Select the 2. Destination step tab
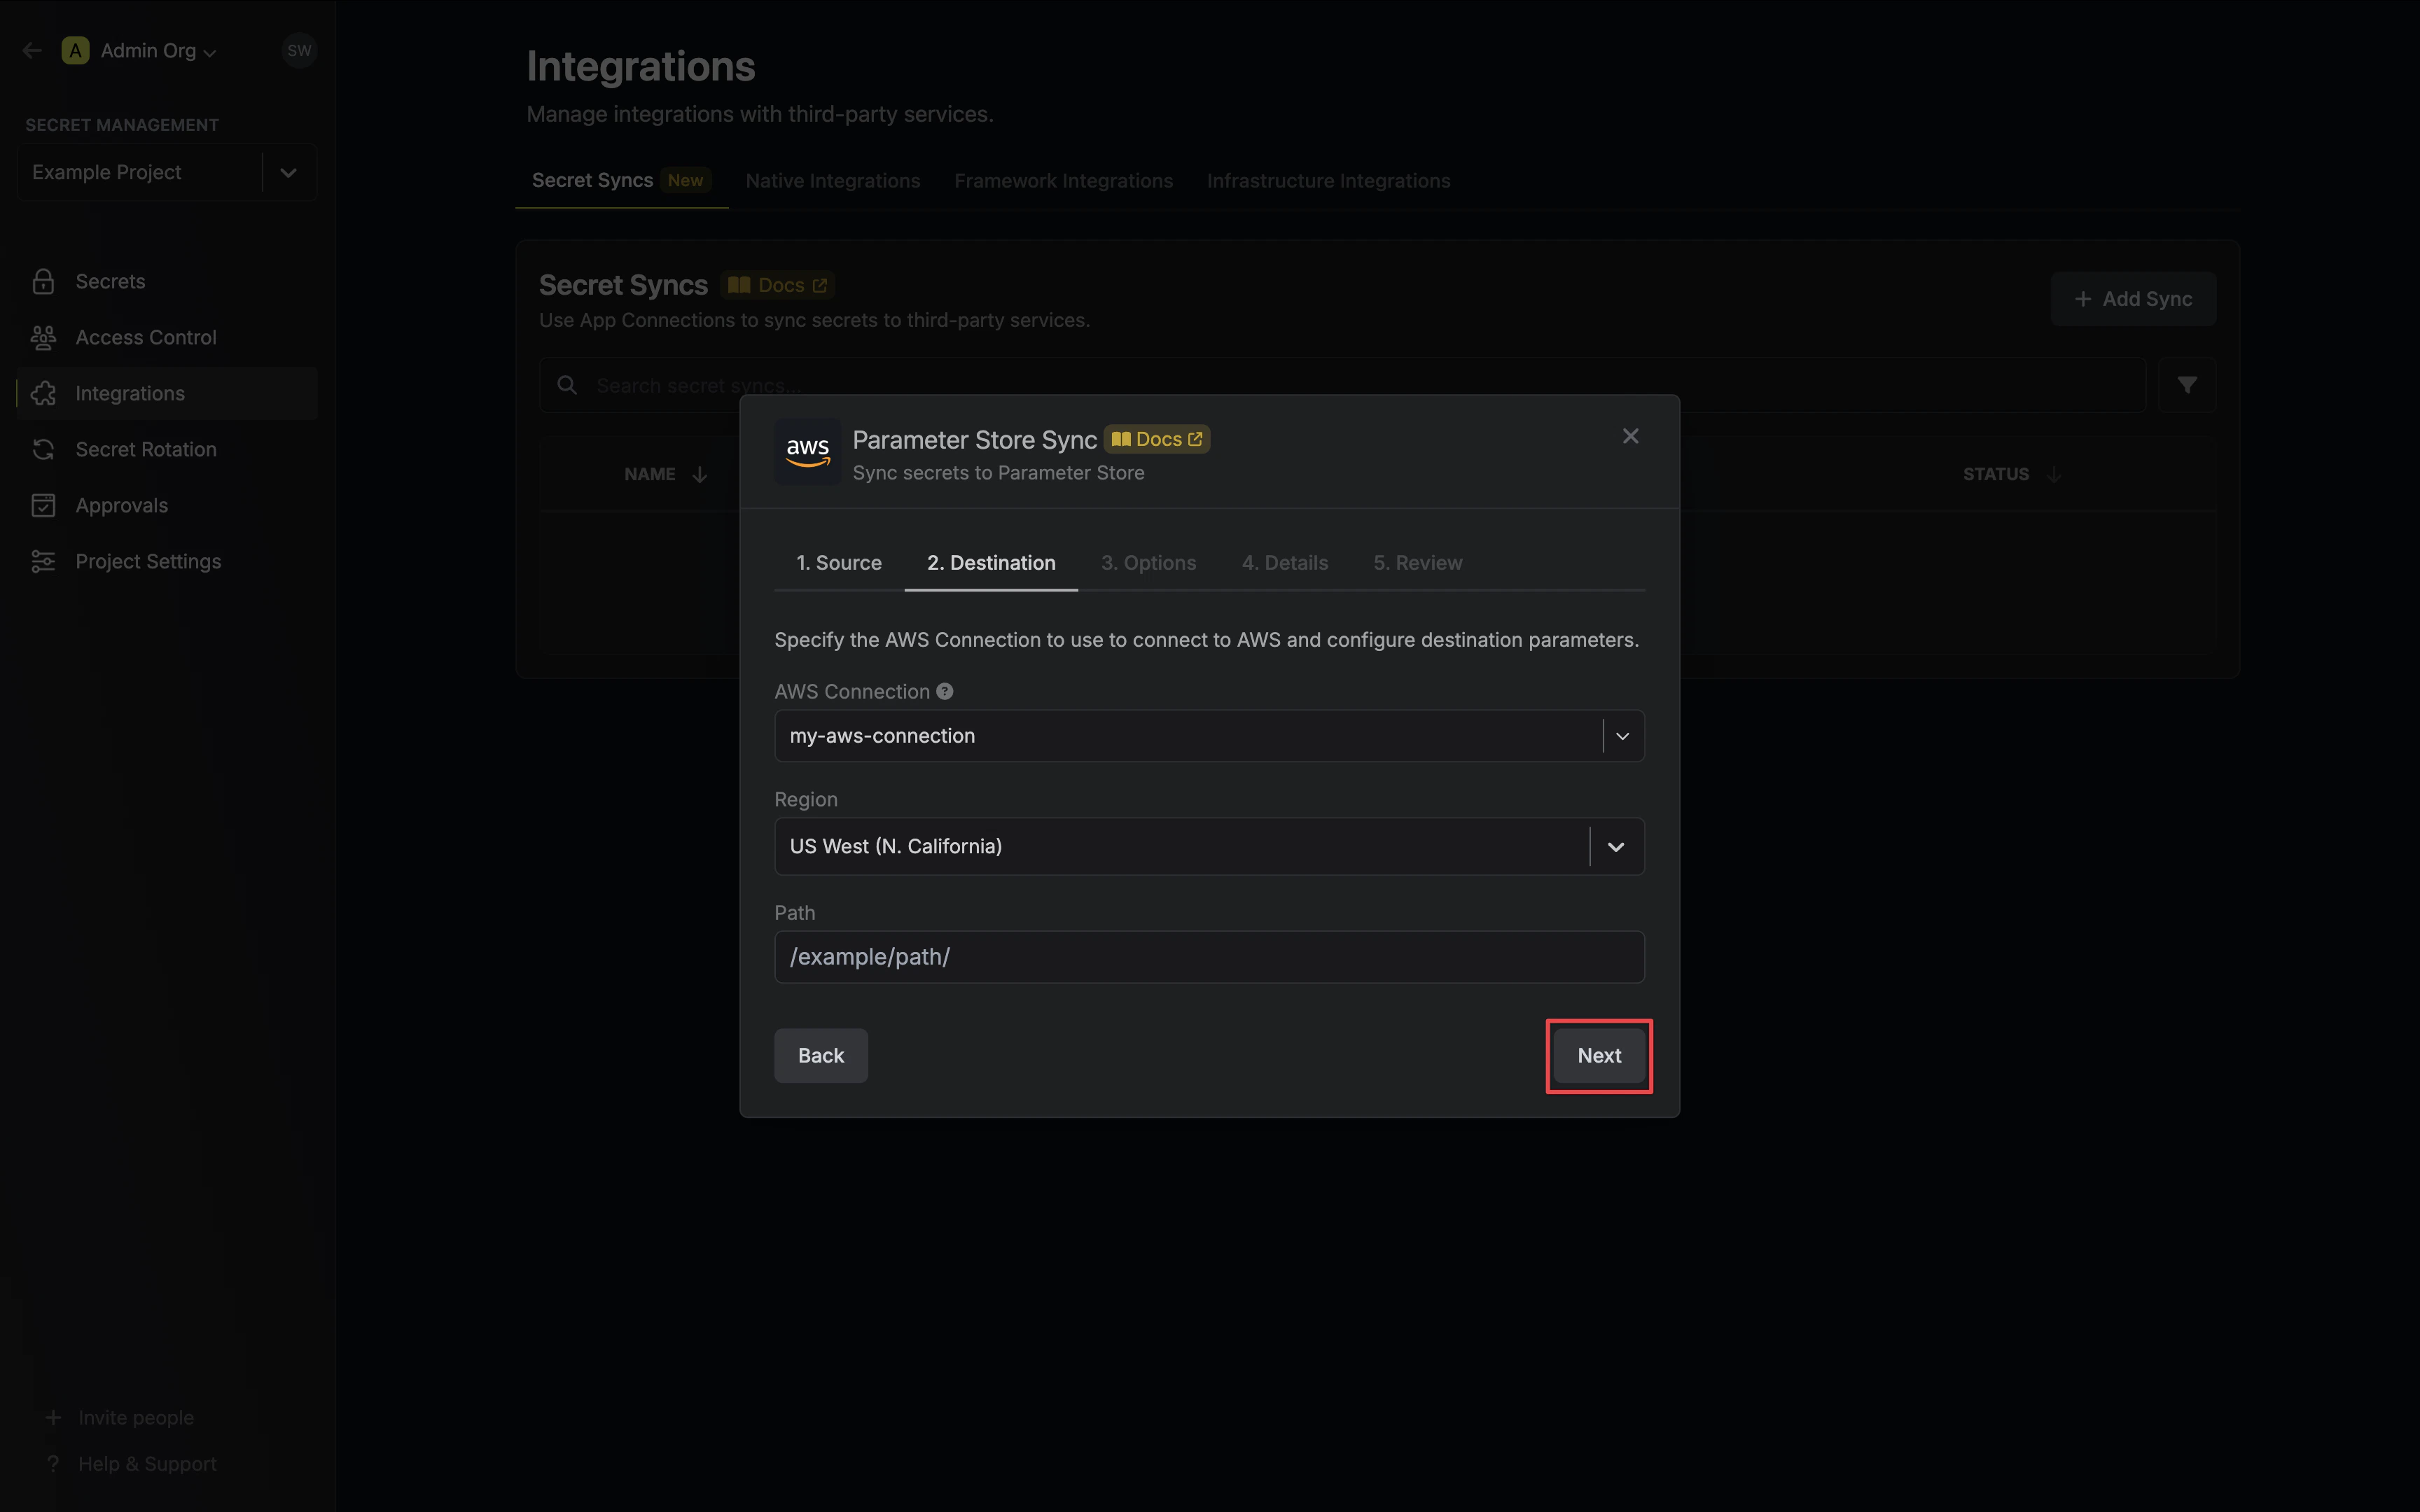2420x1512 pixels. pyautogui.click(x=991, y=563)
